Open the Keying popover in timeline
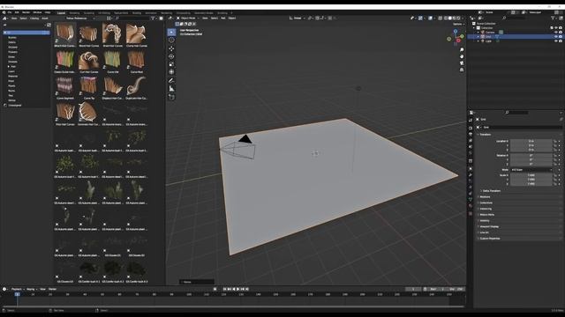The width and height of the screenshot is (565, 317). [32, 289]
